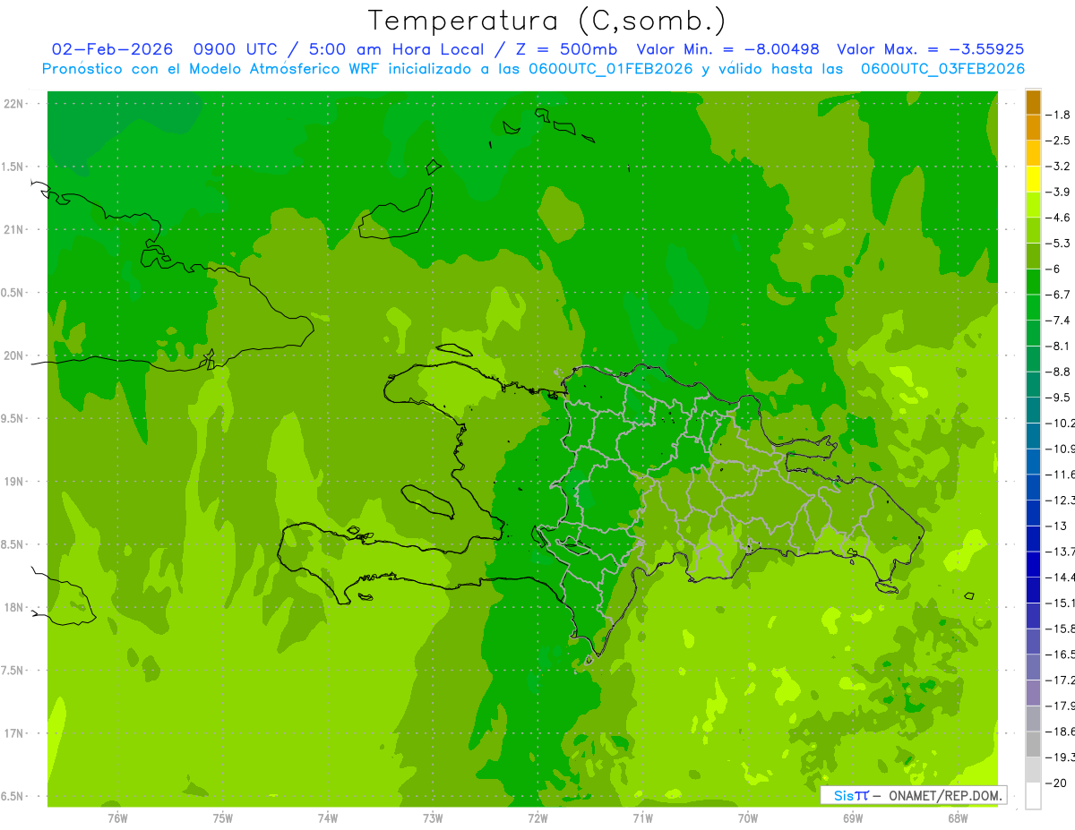Image resolution: width=1075 pixels, height=830 pixels.
Task: Click the '-5.3' colorbar label
Action: pyautogui.click(x=1057, y=243)
